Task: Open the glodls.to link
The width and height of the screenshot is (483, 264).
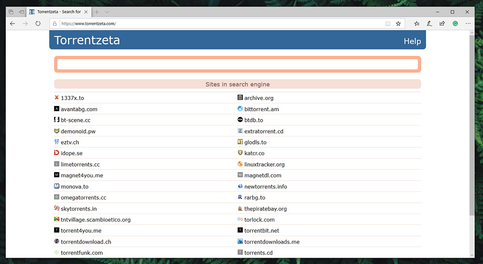Action: (256, 142)
